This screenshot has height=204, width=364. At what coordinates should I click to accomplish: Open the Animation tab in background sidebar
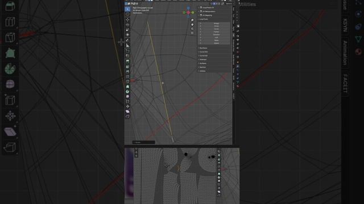[x=345, y=53]
